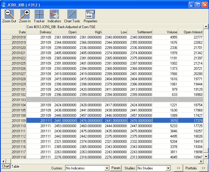Open the Indicators tool
Screen dimensions: 209x172
click(54, 14)
